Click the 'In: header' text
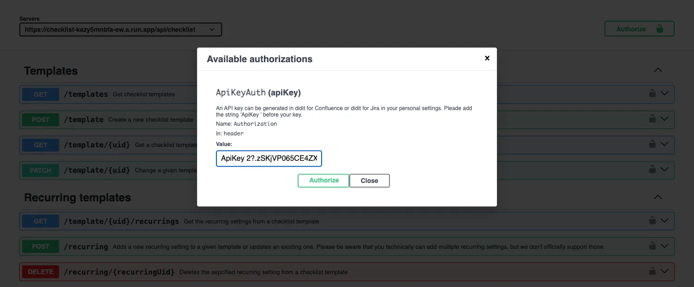The image size is (694, 287). 230,134
